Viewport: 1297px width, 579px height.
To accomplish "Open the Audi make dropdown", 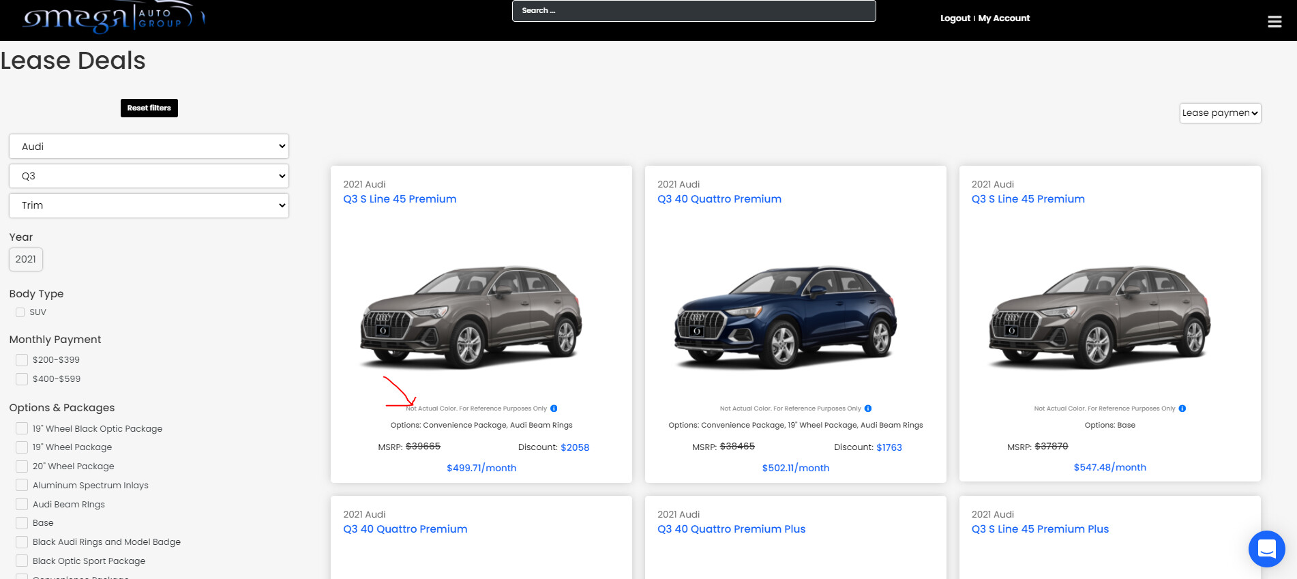I will click(x=149, y=147).
